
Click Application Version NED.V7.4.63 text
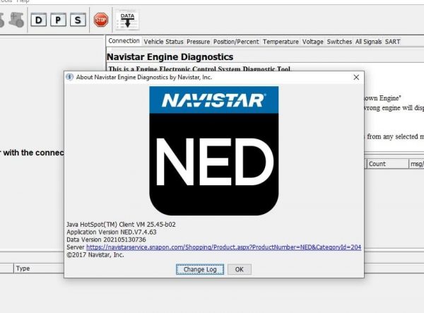coord(112,232)
